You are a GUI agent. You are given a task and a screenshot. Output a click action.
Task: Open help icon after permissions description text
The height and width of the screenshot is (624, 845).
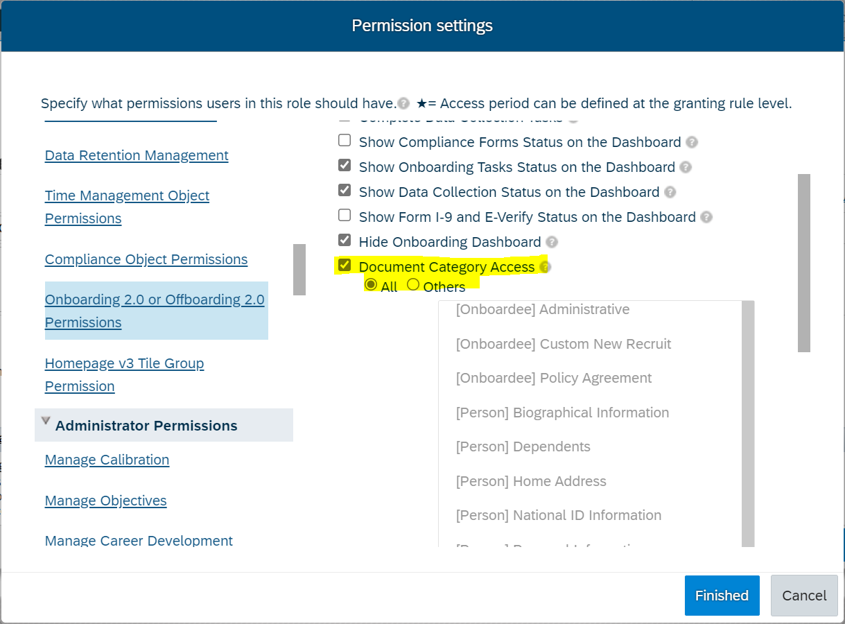point(403,104)
